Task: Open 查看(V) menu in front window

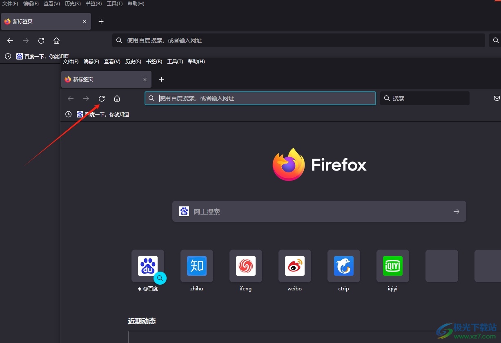Action: click(x=112, y=62)
